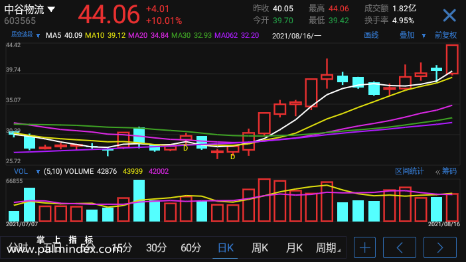Open 区间统计 range statistics
466x262 pixels.
[x=409, y=171]
